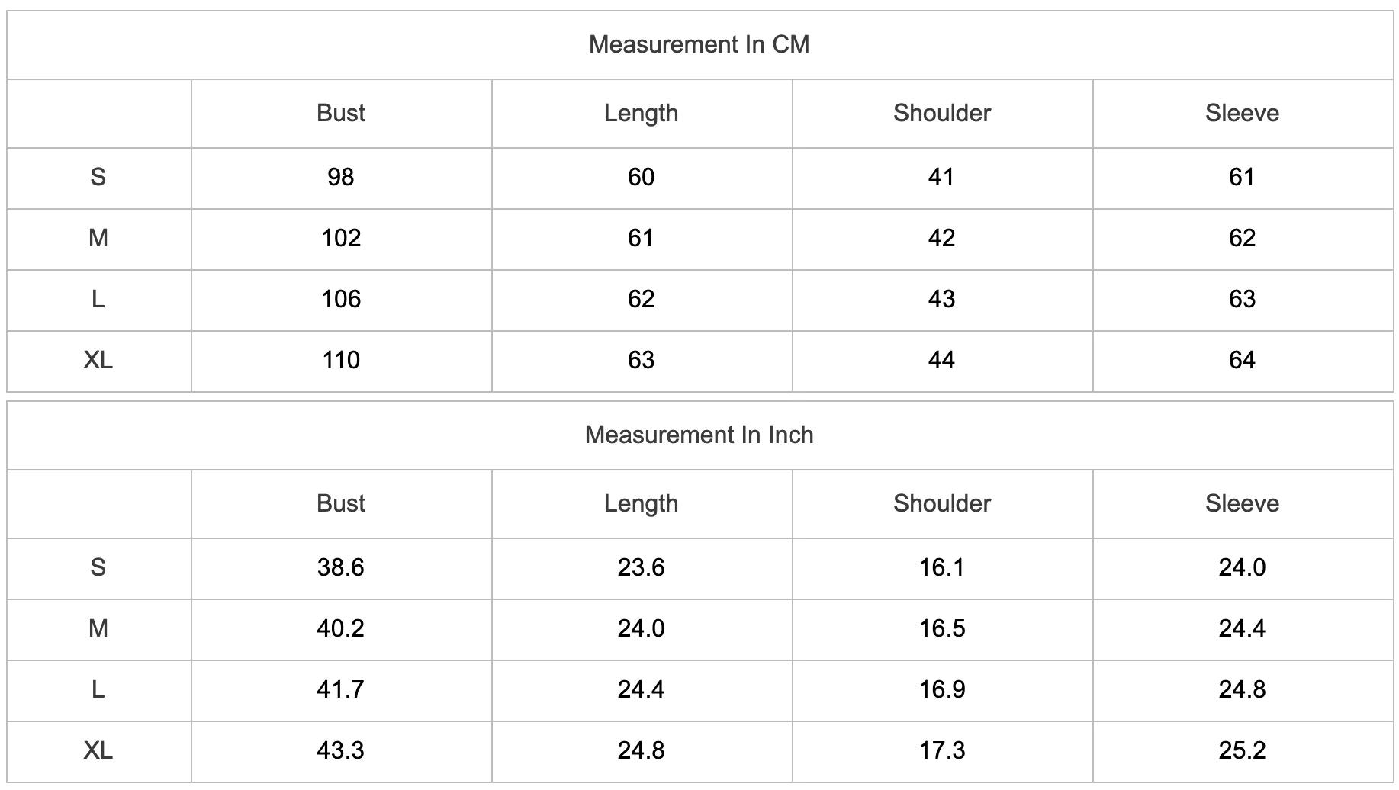Click the value 98 for size S bust
This screenshot has height=790, width=1399.
tap(341, 178)
